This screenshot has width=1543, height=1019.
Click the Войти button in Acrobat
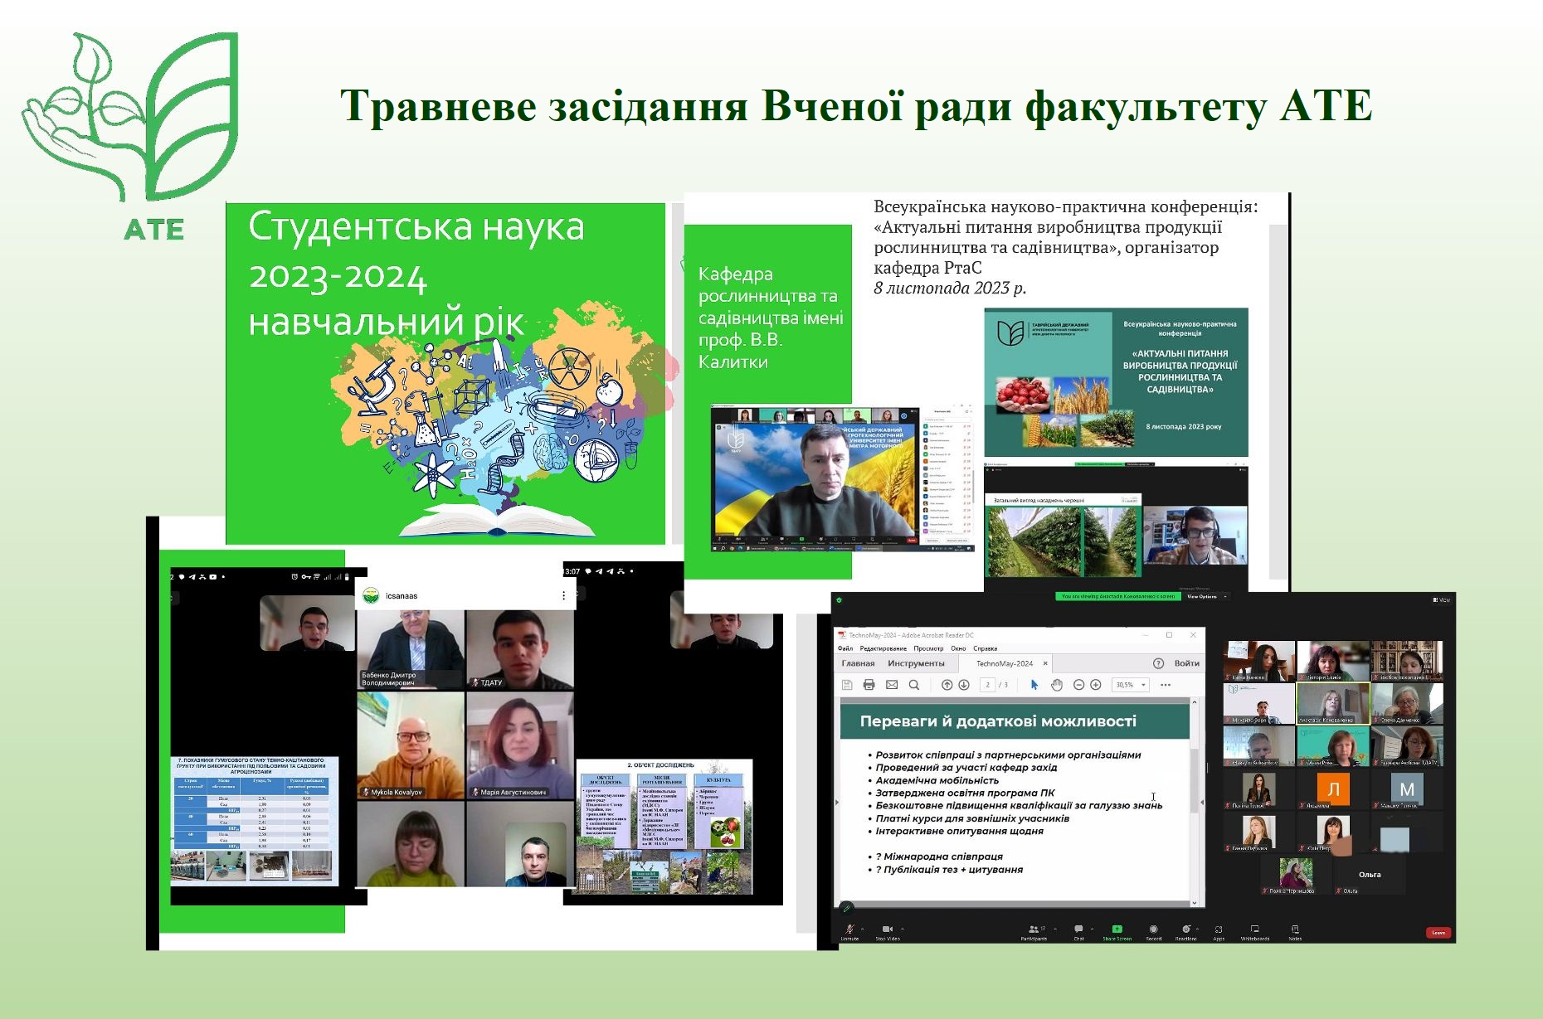pyautogui.click(x=1188, y=663)
